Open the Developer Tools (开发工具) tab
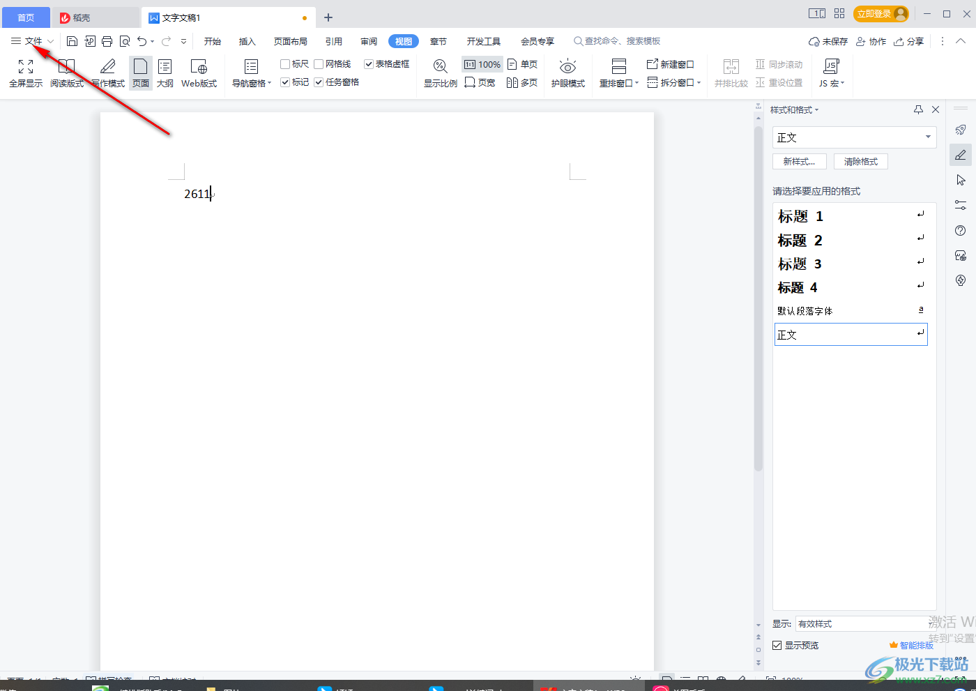This screenshot has height=691, width=976. coord(484,41)
